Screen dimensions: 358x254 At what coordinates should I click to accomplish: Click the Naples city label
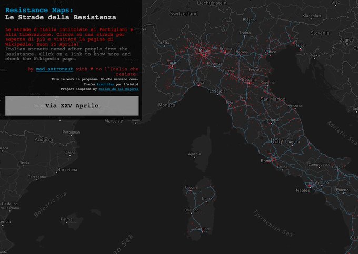(x=303, y=190)
